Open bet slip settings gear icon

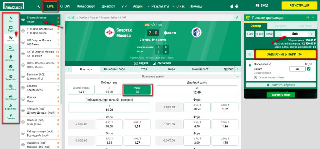pyautogui.click(x=249, y=54)
